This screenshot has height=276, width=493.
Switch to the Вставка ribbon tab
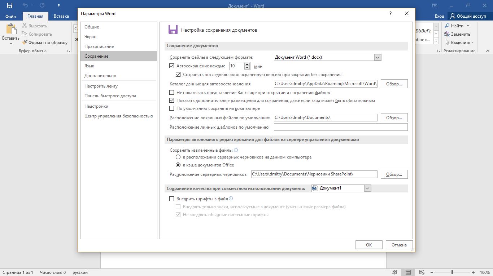pyautogui.click(x=61, y=16)
